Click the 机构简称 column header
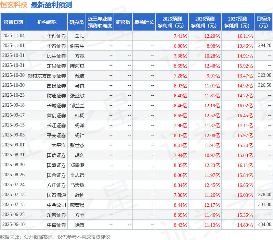Image resolution: width=273 pixels, height=240 pixels. (x=47, y=22)
